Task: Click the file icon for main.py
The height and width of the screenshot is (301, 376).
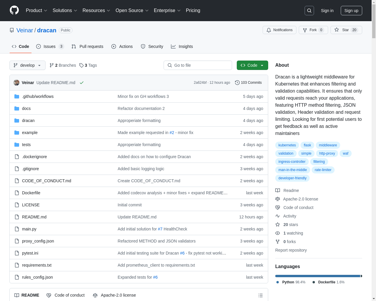Action: tap(17, 229)
